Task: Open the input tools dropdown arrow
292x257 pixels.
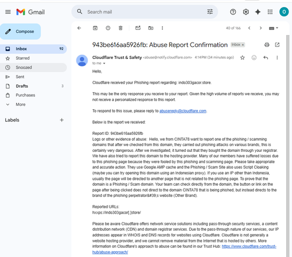Action: [x=277, y=28]
